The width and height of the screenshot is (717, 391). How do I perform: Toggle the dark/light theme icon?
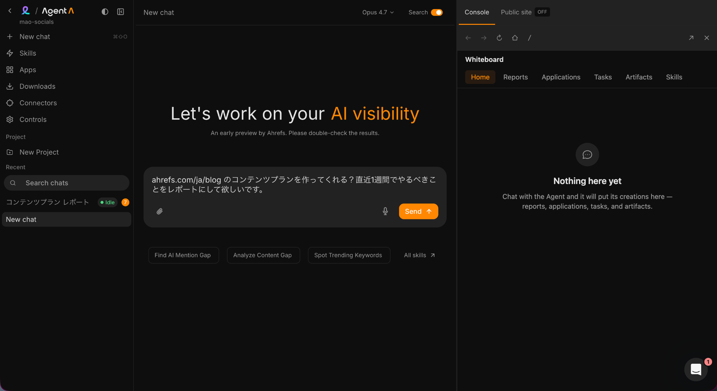coord(105,12)
